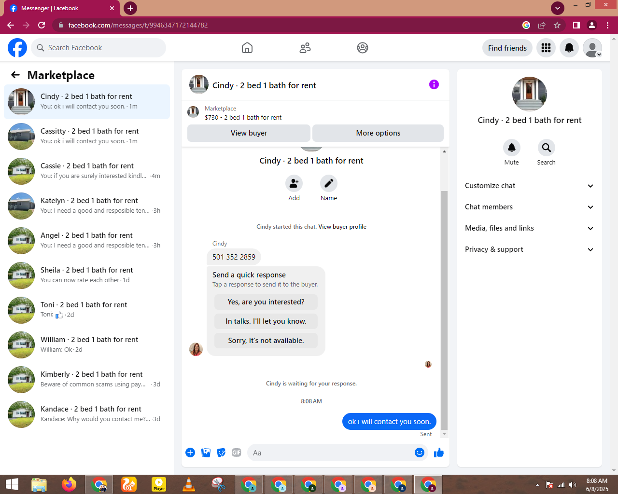Expand Chat members section
The height and width of the screenshot is (494, 618).
pyautogui.click(x=530, y=207)
